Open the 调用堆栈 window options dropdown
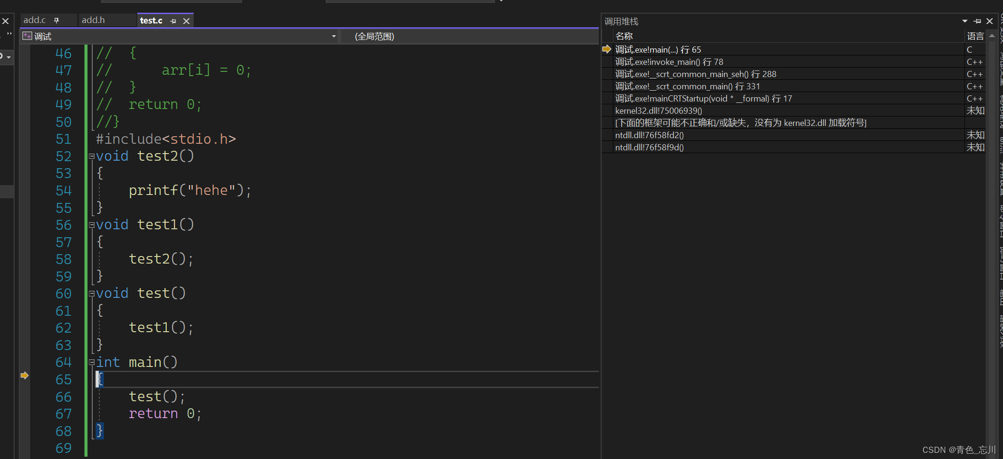Viewport: 1003px width, 459px height. pyautogui.click(x=965, y=21)
